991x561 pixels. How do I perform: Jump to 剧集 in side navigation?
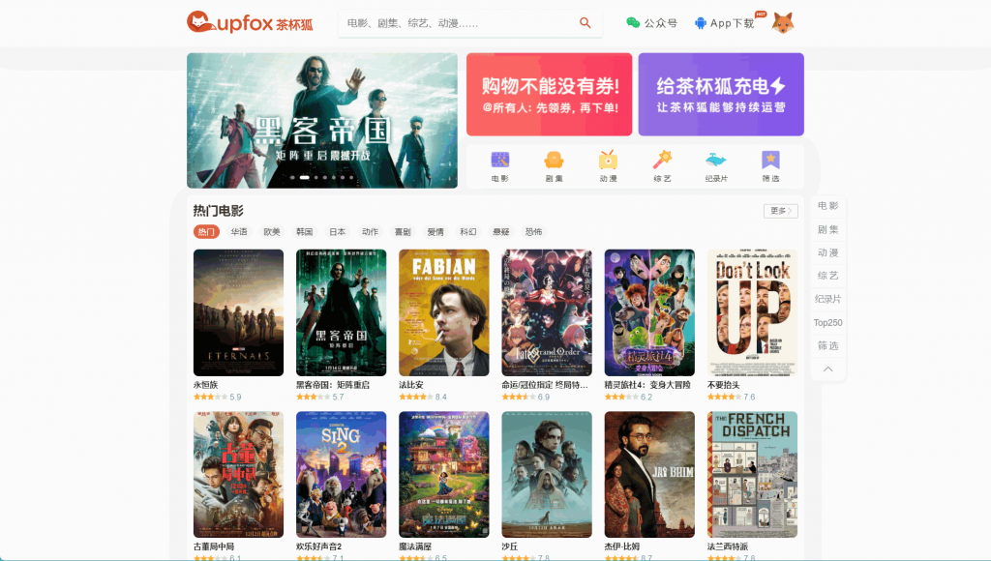coord(828,229)
